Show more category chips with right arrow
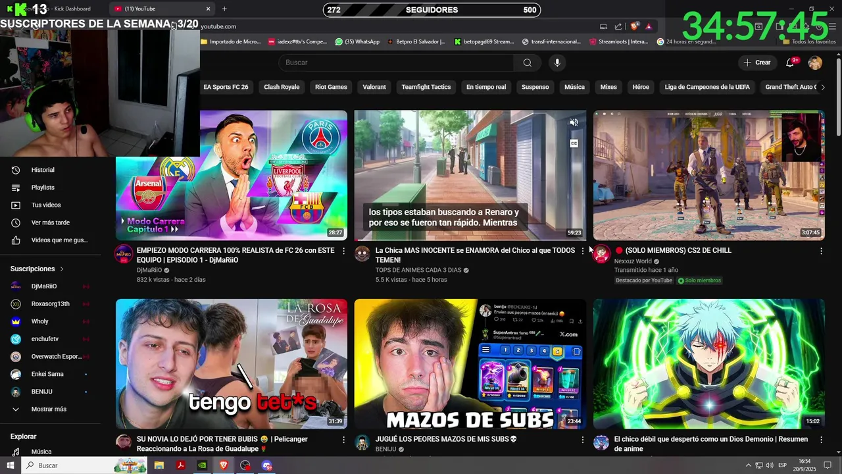 [x=822, y=87]
